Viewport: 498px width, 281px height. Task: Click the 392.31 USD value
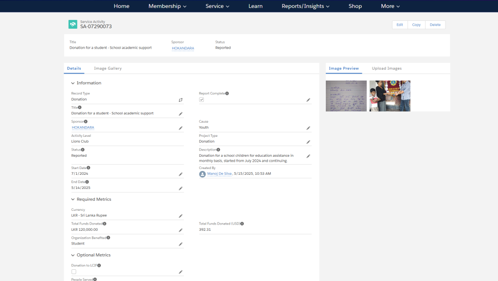point(205,229)
